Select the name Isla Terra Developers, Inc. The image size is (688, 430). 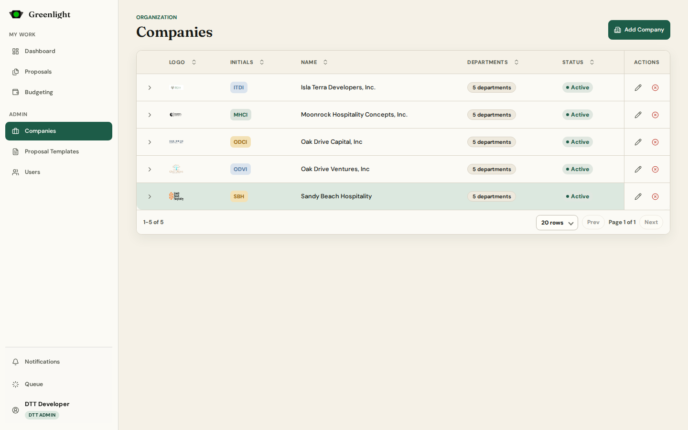pyautogui.click(x=338, y=87)
